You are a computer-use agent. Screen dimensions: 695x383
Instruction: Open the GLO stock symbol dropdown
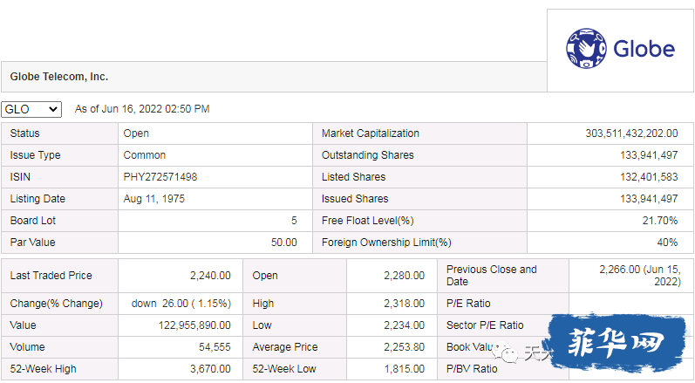(31, 109)
